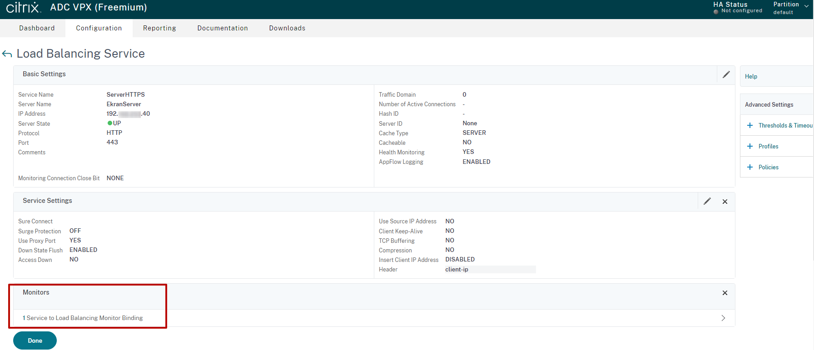This screenshot has height=350, width=814.
Task: Open the Help panel
Action: [x=751, y=76]
